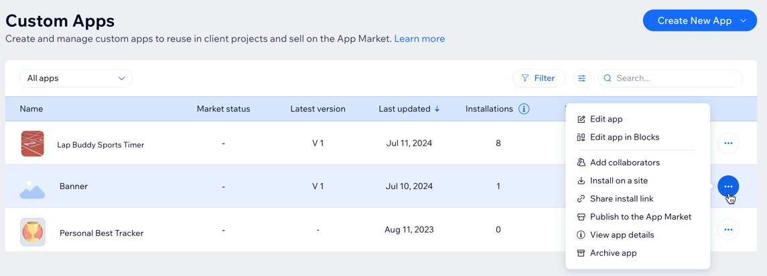Open the Filter options
Viewport: 767px width, 276px height.
click(x=539, y=78)
